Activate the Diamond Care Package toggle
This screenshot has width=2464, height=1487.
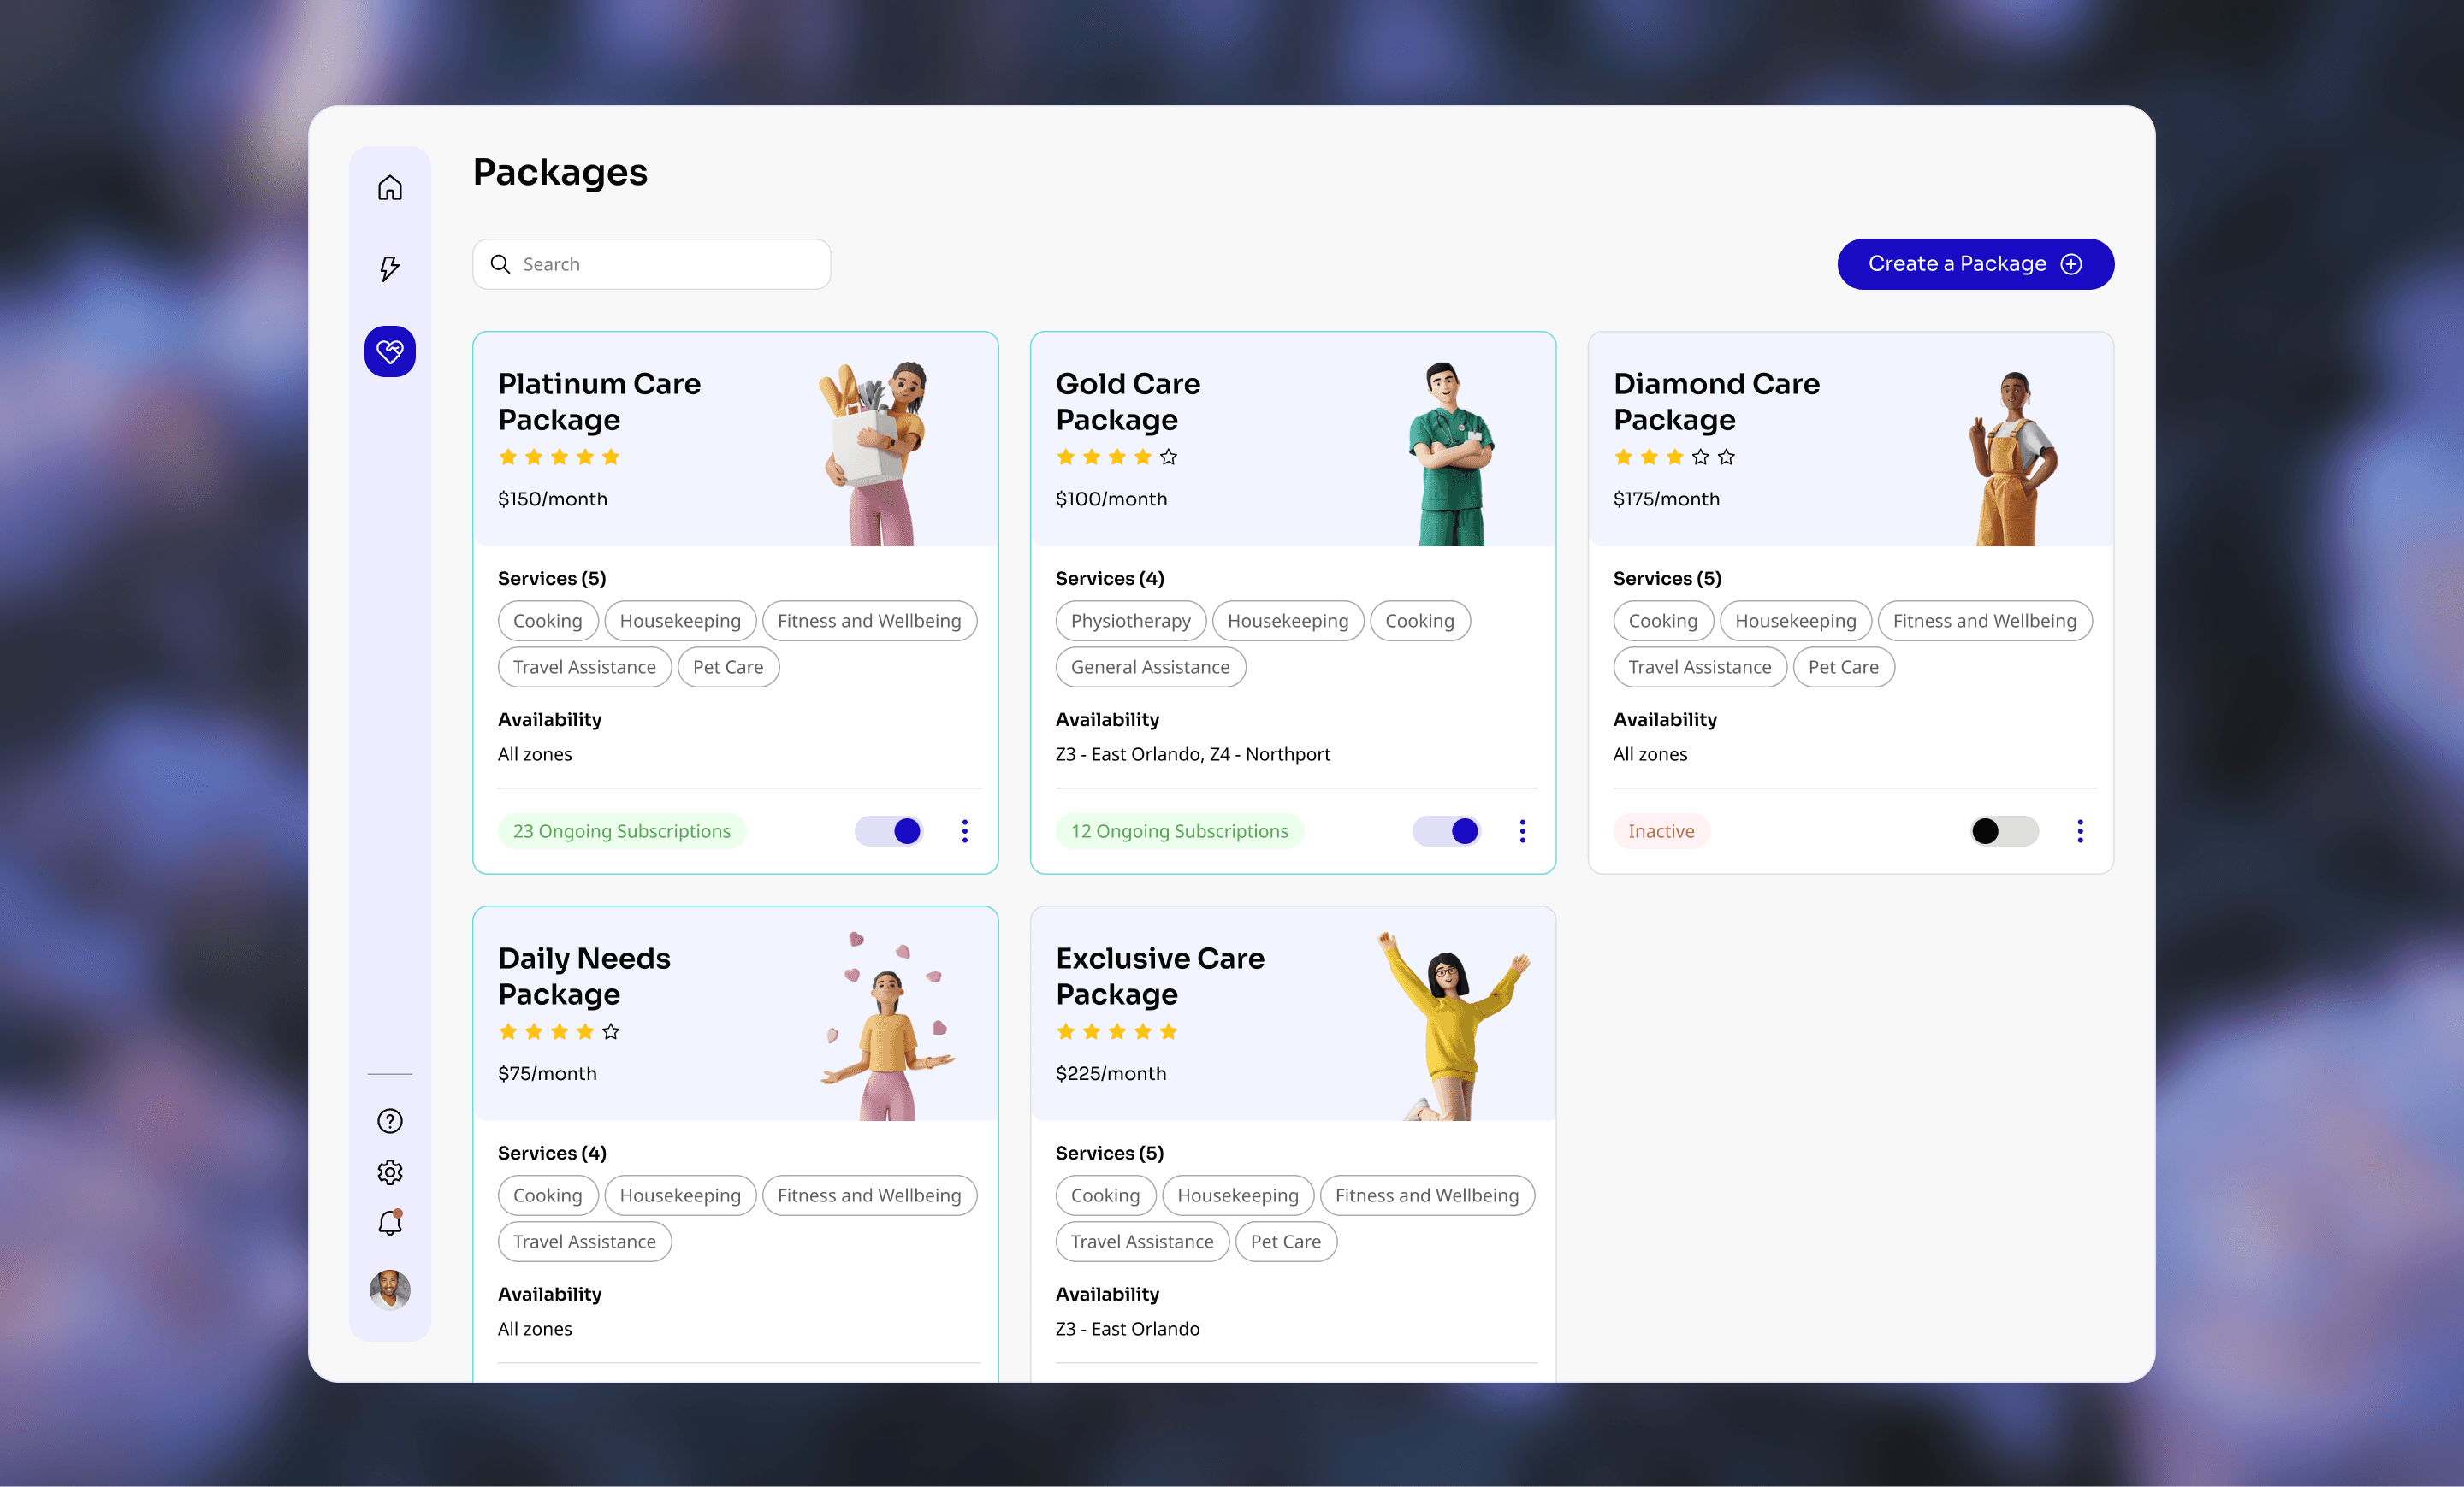pos(2004,831)
